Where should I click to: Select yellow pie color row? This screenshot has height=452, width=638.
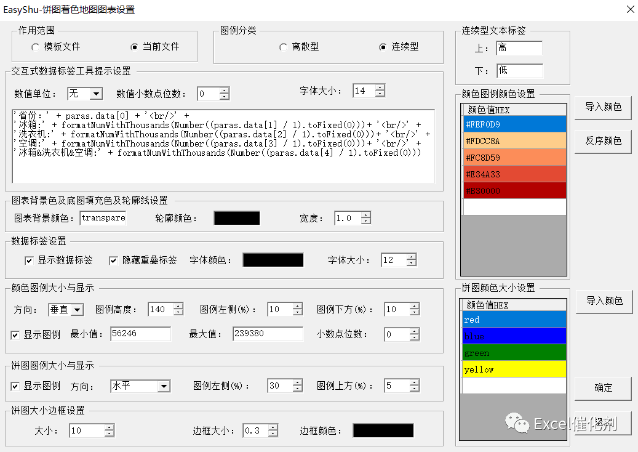(x=514, y=369)
